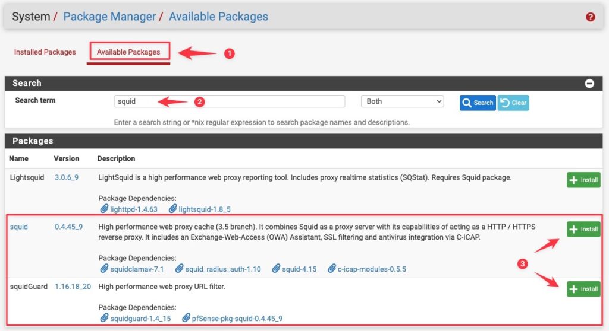The height and width of the screenshot is (331, 609).
Task: Click the Description column header
Action: [x=116, y=158]
